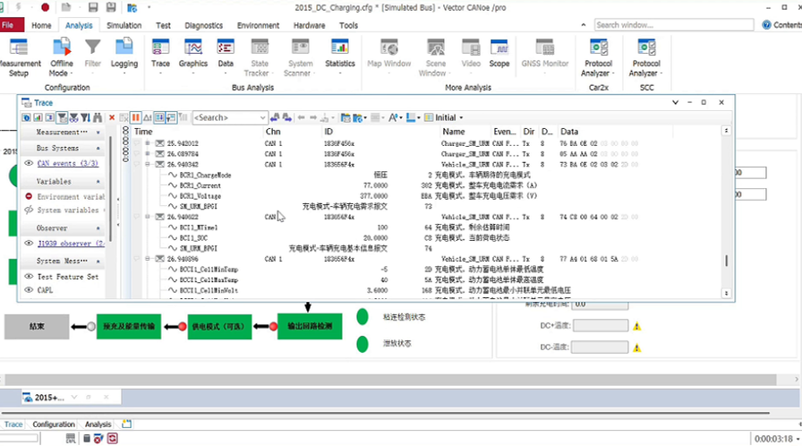This screenshot has height=446, width=802.
Task: Click the Search window input field
Action: pos(674,24)
